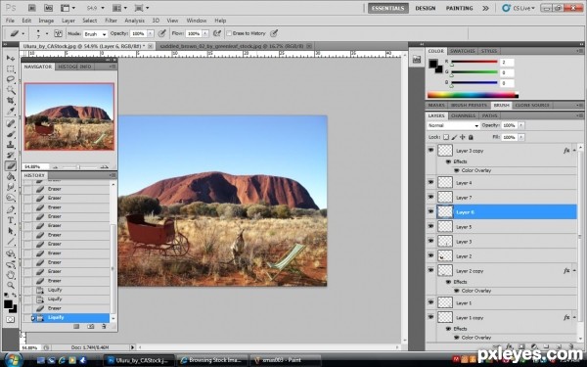The width and height of the screenshot is (587, 367).
Task: Open eraser Mode dropdown showing Brush
Action: point(95,33)
